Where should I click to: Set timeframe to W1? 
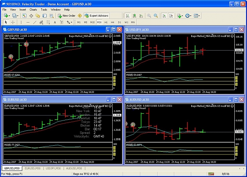point(126,23)
